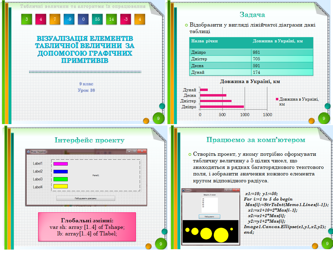333x253 pixels.
Task: Click the Назва річки table header
Action: (220, 41)
